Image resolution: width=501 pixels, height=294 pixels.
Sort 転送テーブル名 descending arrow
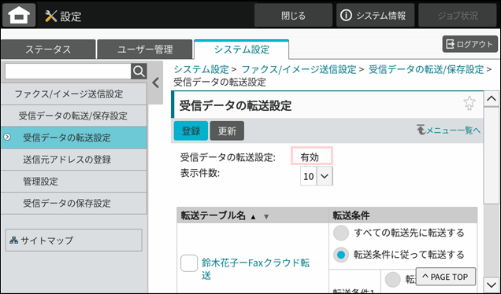point(266,217)
